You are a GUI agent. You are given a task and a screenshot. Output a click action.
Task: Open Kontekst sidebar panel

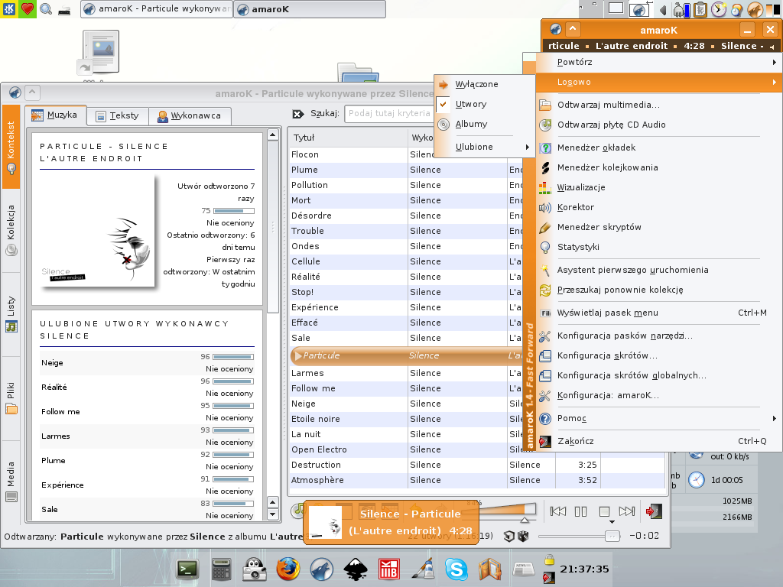click(x=11, y=147)
